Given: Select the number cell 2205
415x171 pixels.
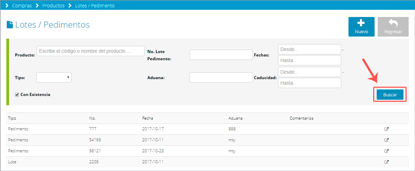Looking at the screenshot, I should (94, 162).
